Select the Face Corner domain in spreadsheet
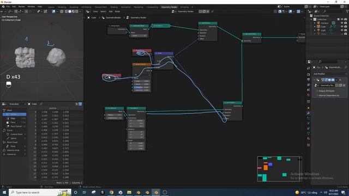Screen dimensions: 349x196 pyautogui.click(x=16, y=126)
